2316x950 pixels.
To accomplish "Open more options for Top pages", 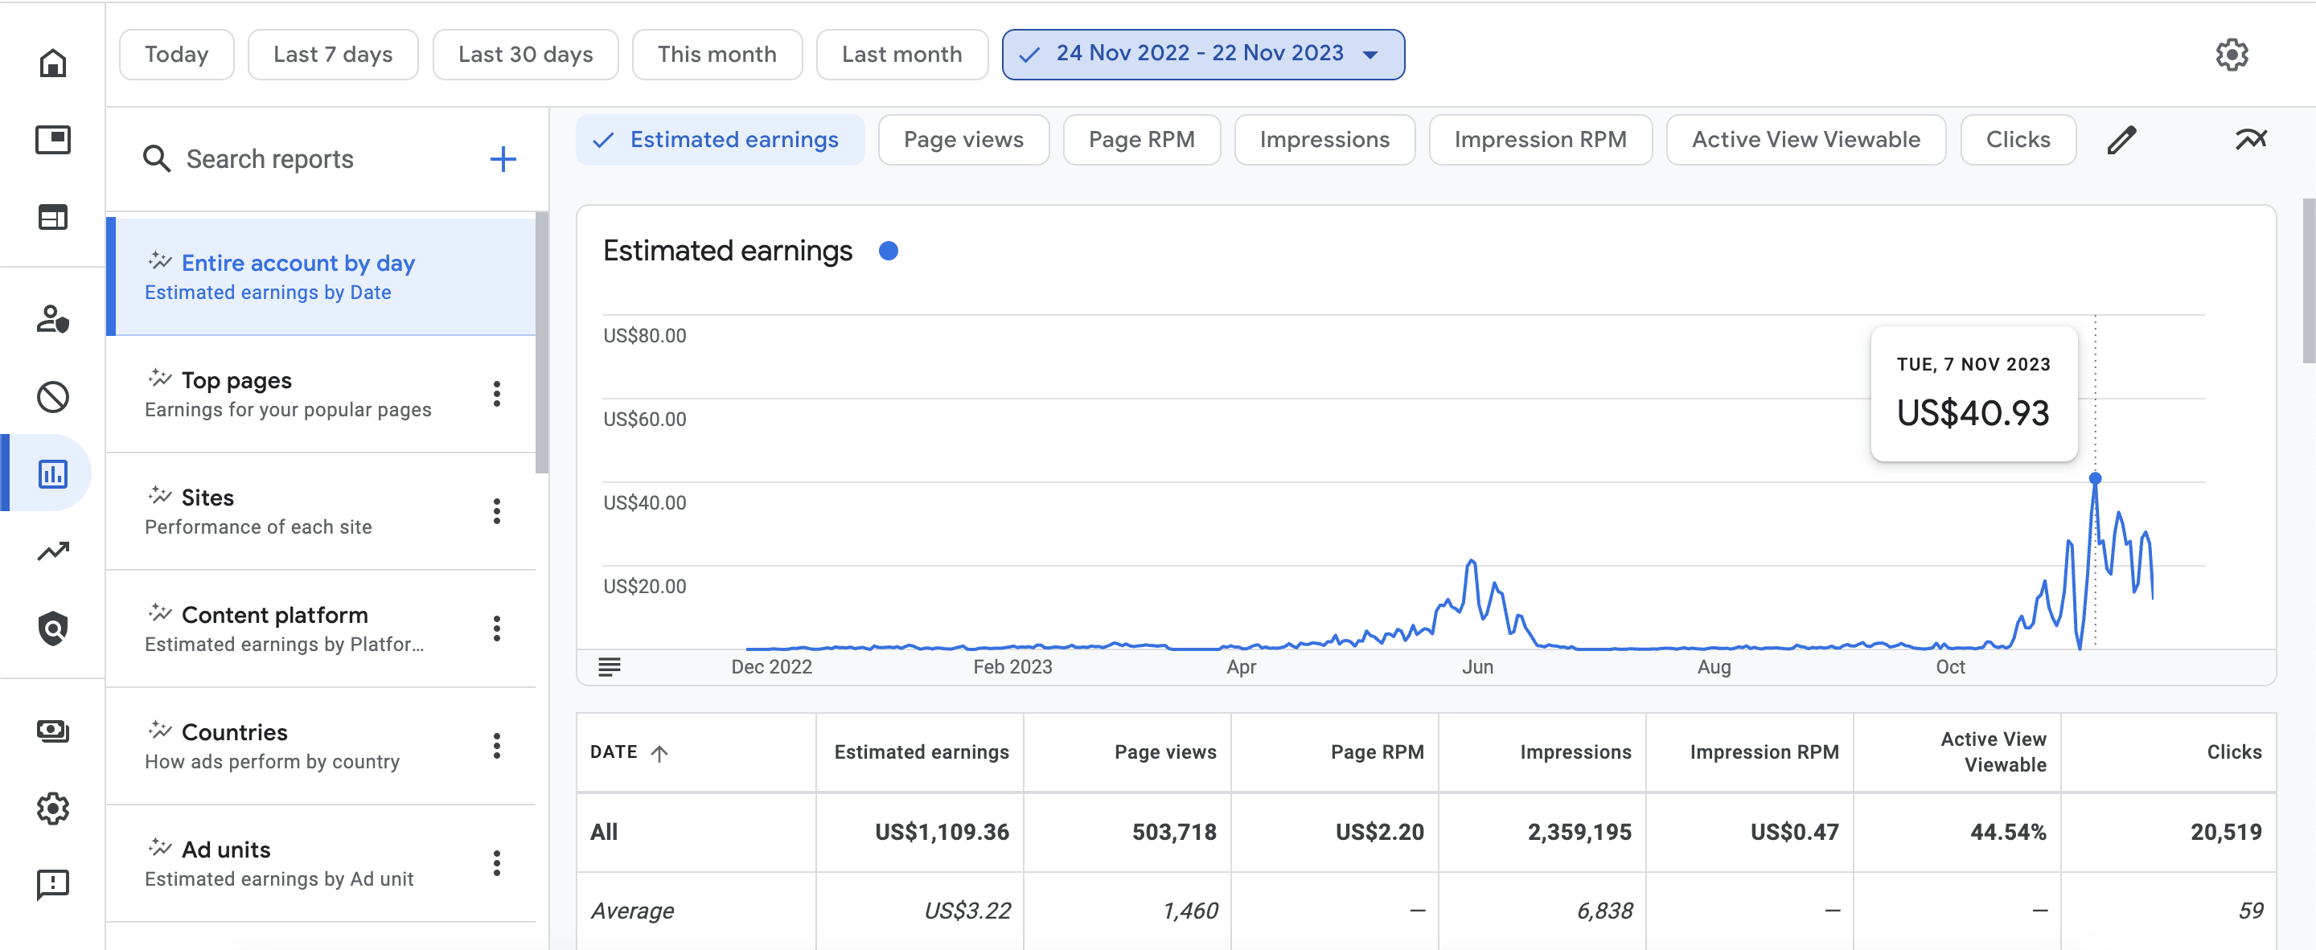I will click(x=496, y=394).
